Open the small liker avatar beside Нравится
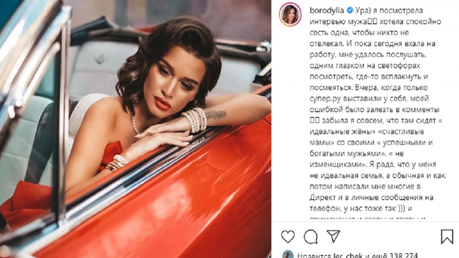 288,255
